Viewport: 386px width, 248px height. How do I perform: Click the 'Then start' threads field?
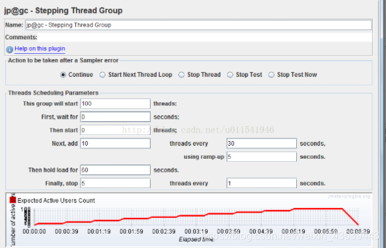[x=115, y=130]
